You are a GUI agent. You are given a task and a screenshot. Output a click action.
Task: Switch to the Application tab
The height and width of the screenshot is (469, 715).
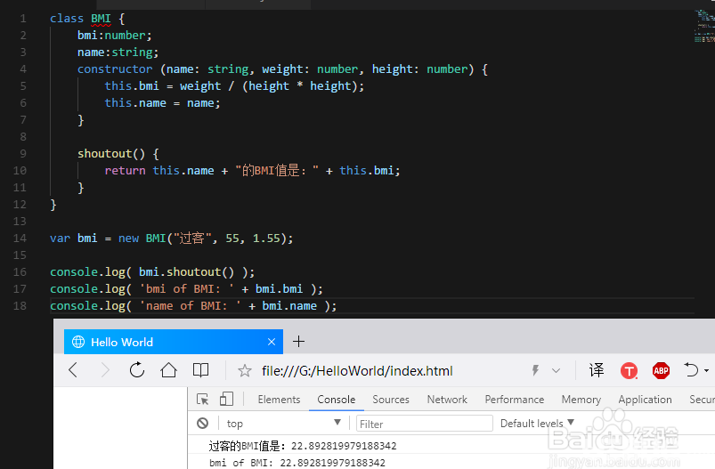[645, 400]
